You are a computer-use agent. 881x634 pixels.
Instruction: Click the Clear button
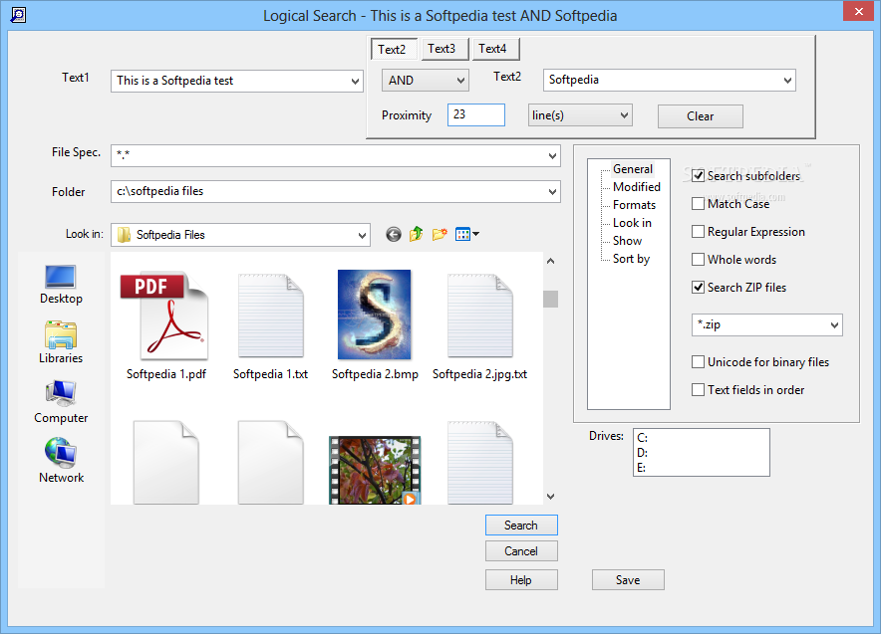[x=700, y=116]
